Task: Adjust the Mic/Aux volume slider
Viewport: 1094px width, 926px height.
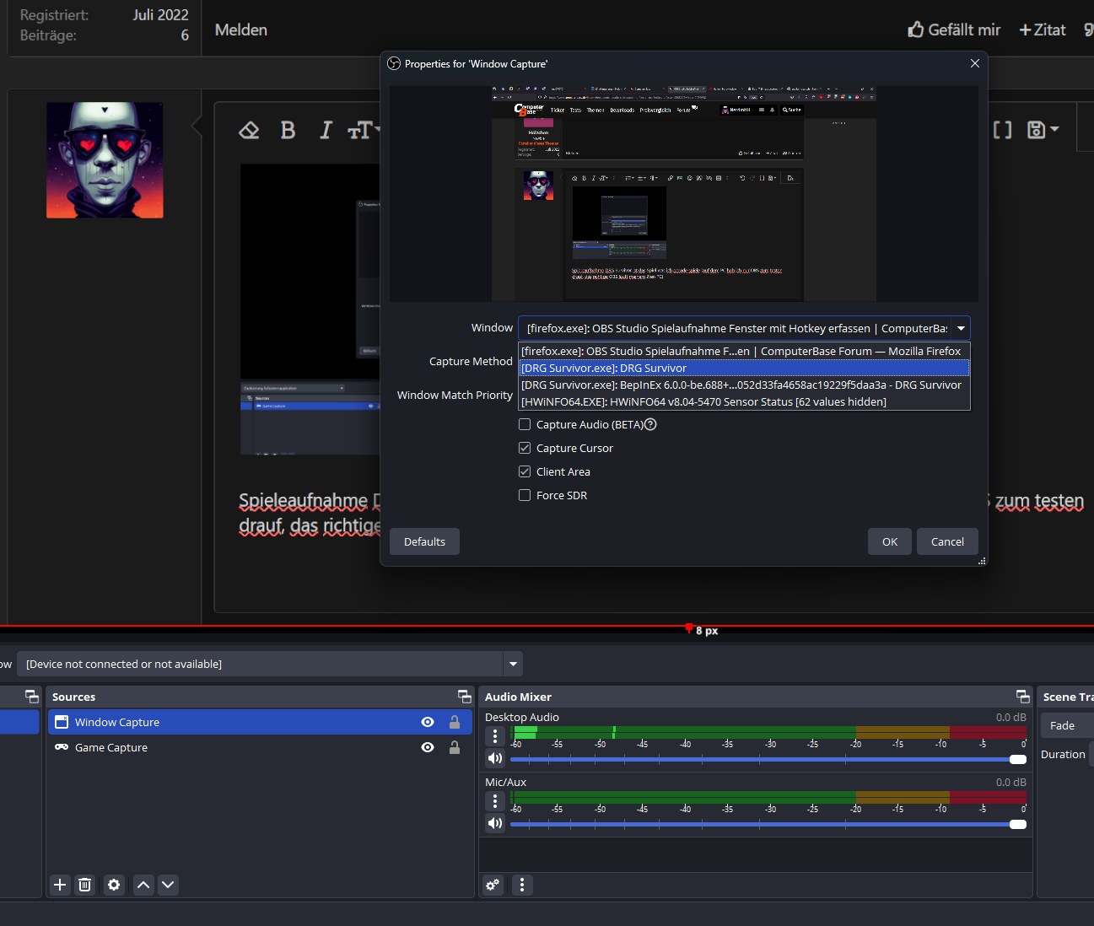Action: (x=768, y=824)
